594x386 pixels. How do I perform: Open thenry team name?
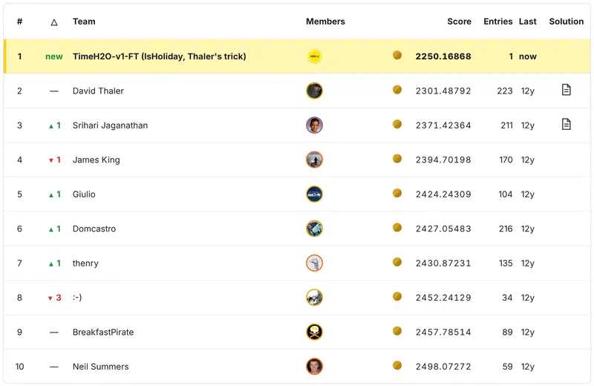coord(85,264)
